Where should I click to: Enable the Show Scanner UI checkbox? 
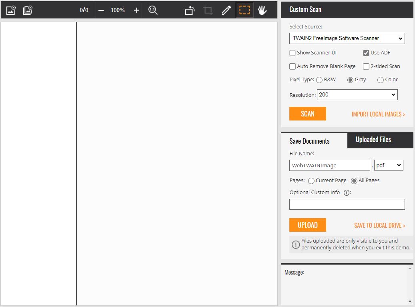(x=293, y=52)
